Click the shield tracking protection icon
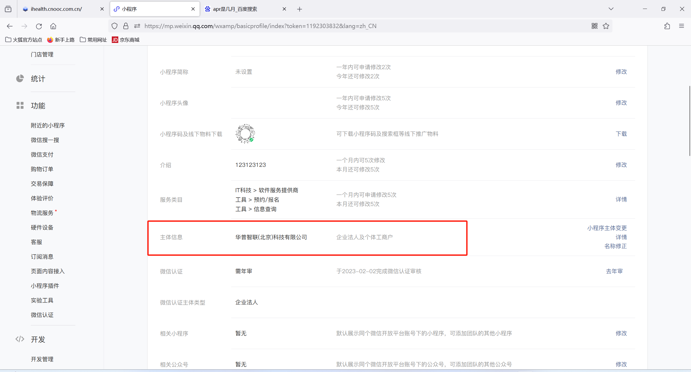The image size is (691, 372). 114,26
